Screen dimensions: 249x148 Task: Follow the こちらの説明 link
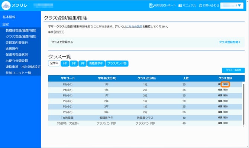point(134,26)
